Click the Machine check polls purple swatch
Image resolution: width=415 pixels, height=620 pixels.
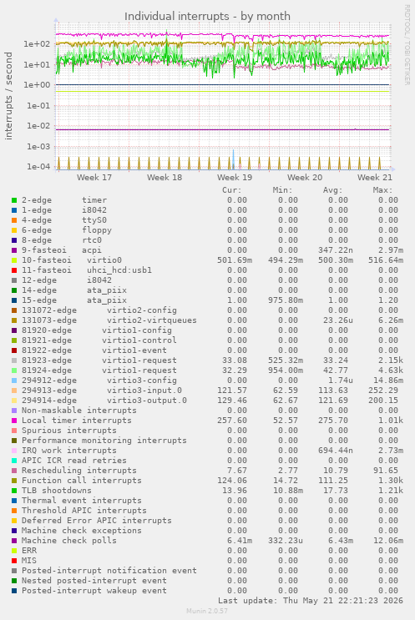(x=14, y=541)
